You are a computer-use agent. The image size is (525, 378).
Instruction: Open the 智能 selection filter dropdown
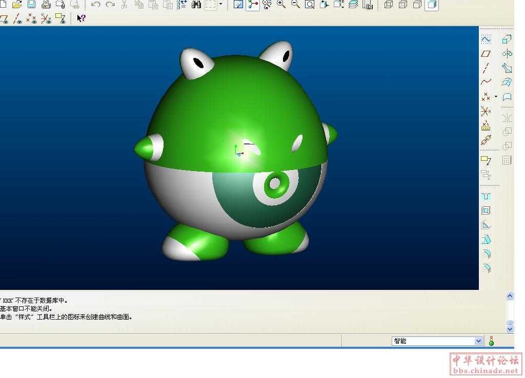pos(478,341)
